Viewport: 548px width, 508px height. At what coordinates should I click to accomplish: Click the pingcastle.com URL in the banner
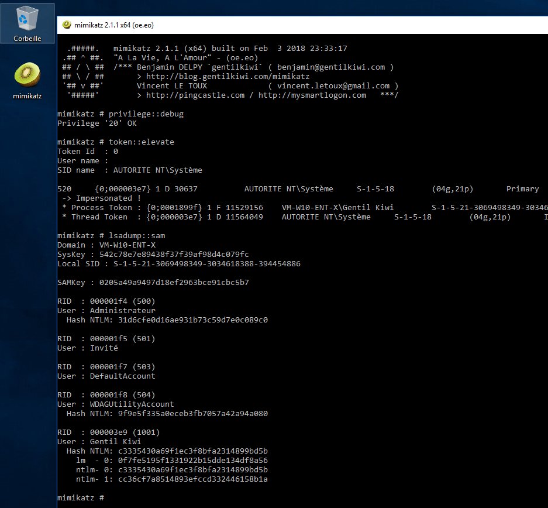click(x=195, y=95)
